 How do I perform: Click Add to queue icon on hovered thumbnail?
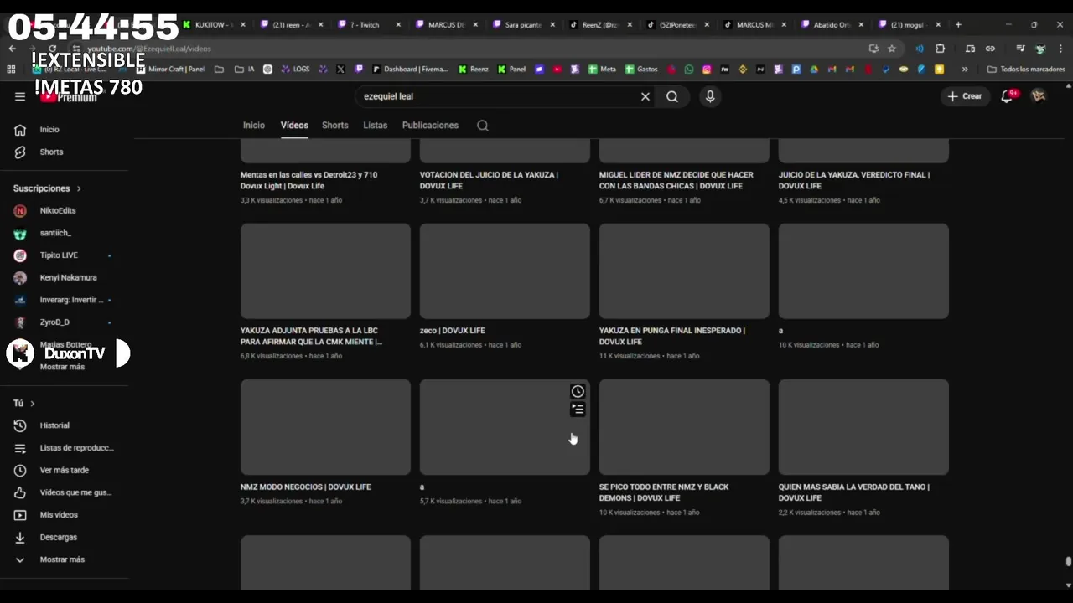click(x=578, y=410)
